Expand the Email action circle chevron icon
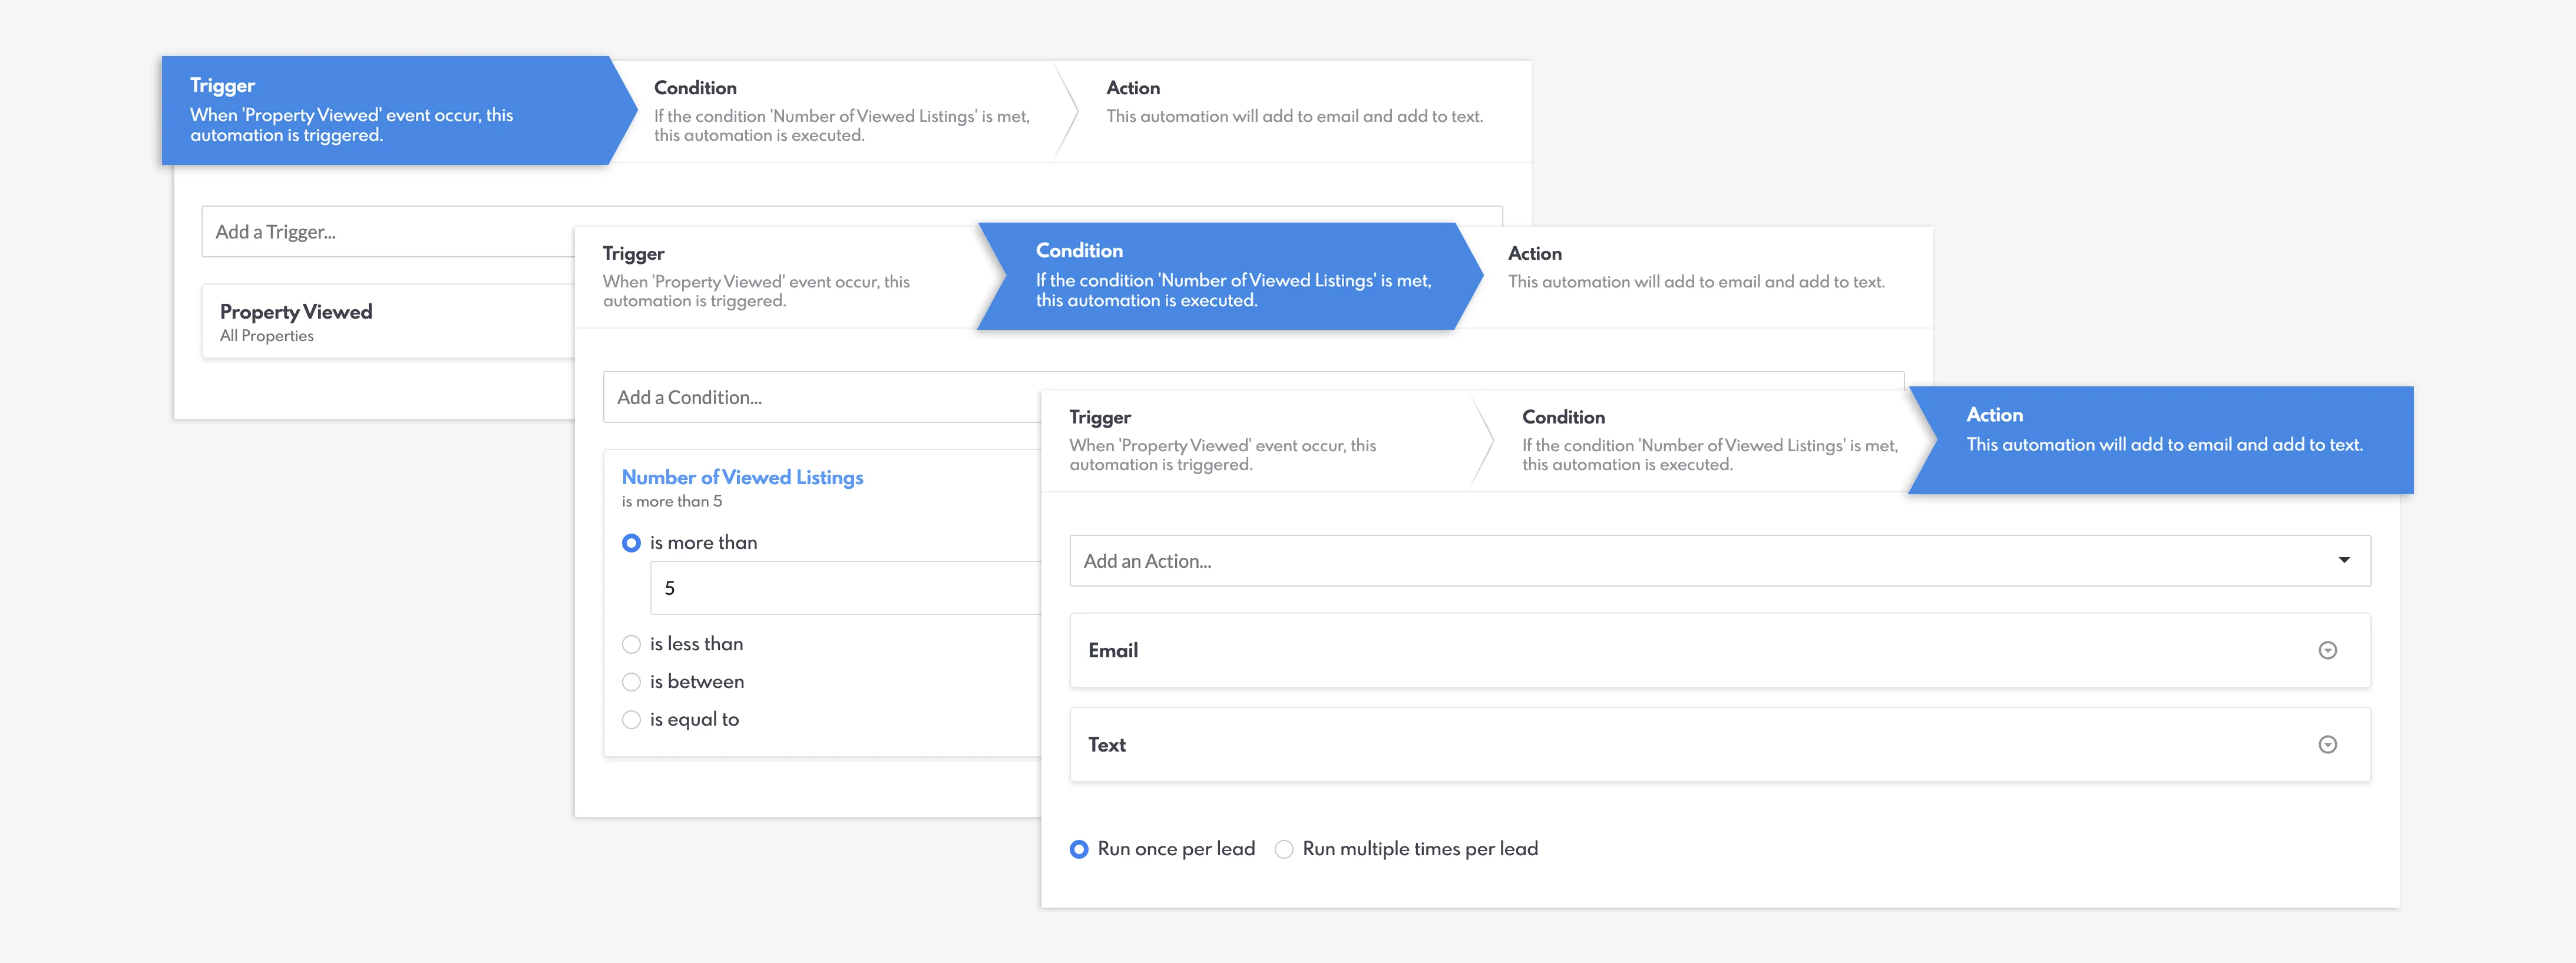 pyautogui.click(x=2327, y=650)
